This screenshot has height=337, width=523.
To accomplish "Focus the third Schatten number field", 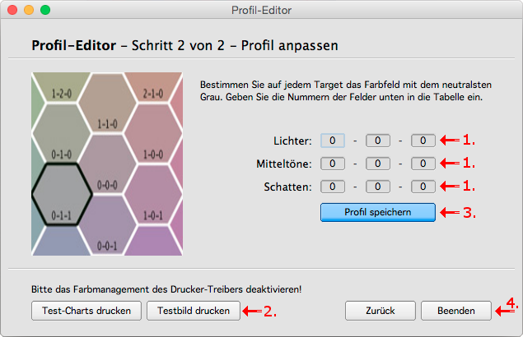I will [x=423, y=187].
